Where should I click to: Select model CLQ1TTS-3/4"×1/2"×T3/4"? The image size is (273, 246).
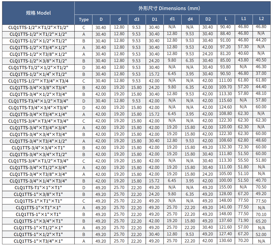click(38, 95)
